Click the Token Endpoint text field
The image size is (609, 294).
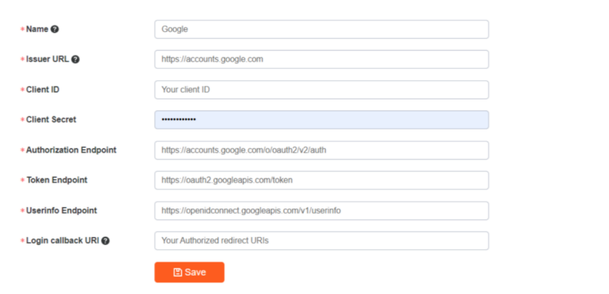click(x=321, y=180)
